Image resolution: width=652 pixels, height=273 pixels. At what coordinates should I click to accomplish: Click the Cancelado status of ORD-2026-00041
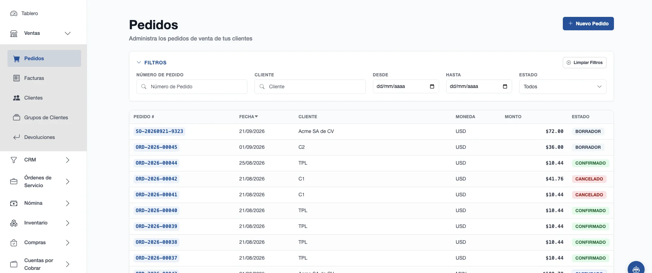tap(589, 195)
